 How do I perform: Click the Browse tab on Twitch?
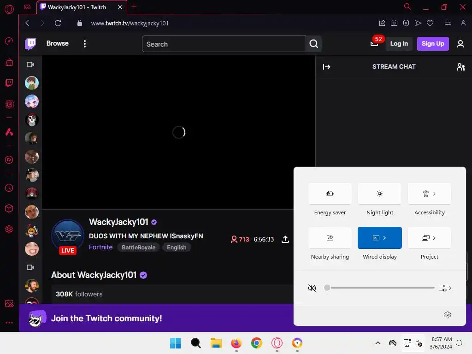tap(58, 43)
